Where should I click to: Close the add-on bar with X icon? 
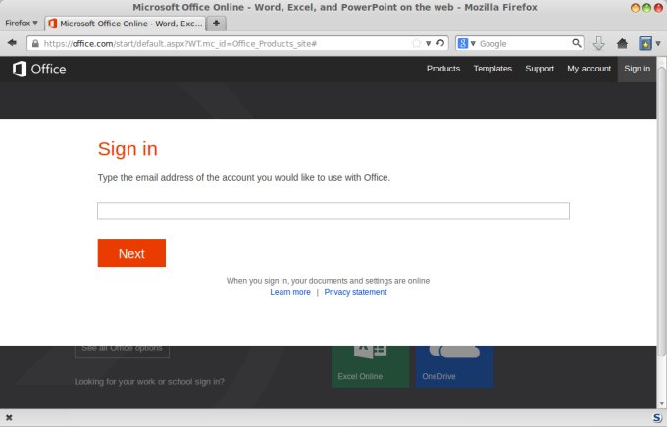pyautogui.click(x=9, y=418)
